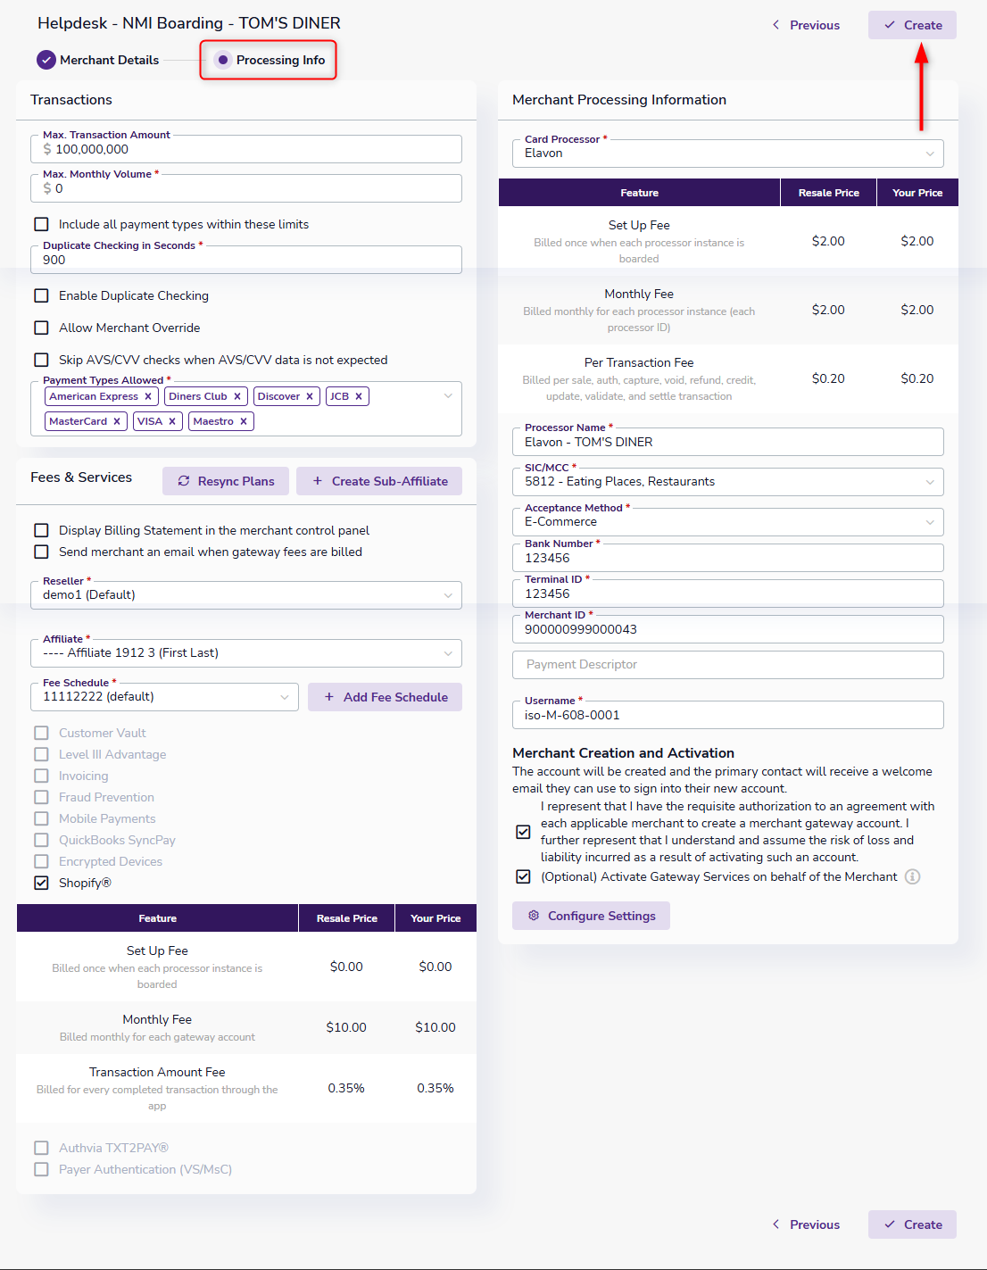Click the top Create button

click(x=912, y=25)
